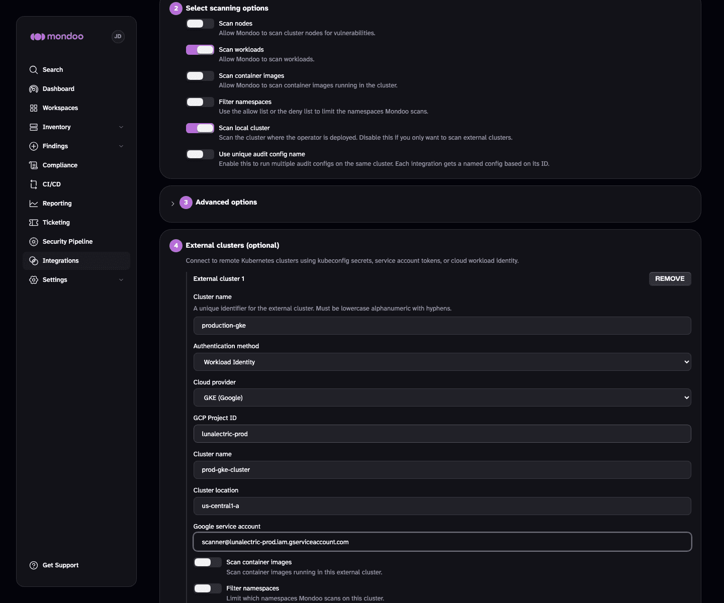Click the Get Support help icon
This screenshot has height=603, width=724.
pos(34,565)
